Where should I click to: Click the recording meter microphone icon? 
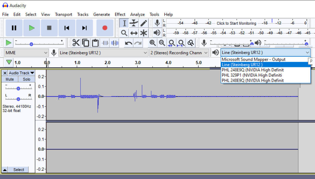[x=157, y=23]
